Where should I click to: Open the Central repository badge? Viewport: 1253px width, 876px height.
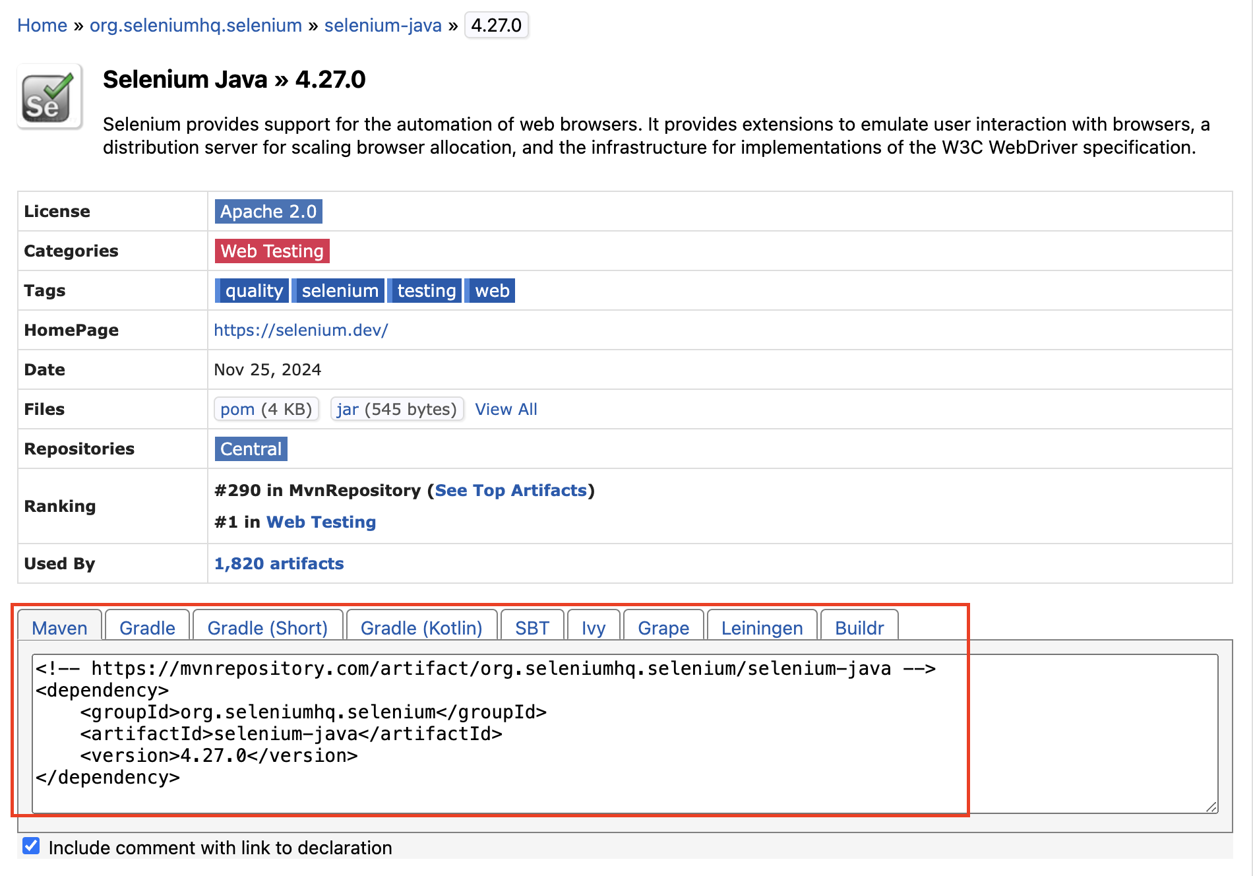click(251, 449)
